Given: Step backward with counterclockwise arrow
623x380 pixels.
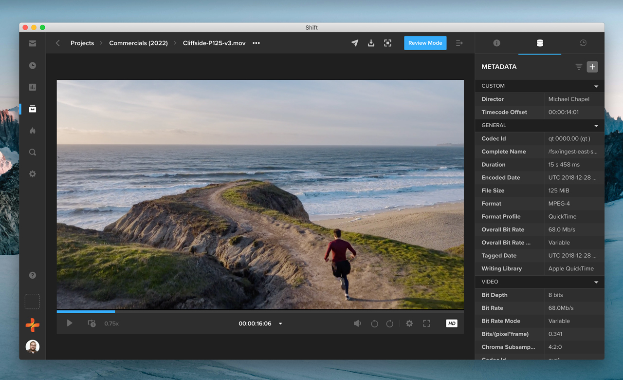Looking at the screenshot, I should coord(374,323).
